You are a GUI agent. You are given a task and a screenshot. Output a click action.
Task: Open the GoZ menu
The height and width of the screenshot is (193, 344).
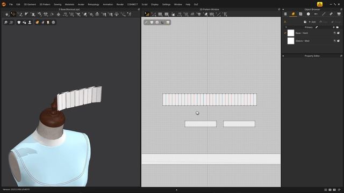coord(196,4)
